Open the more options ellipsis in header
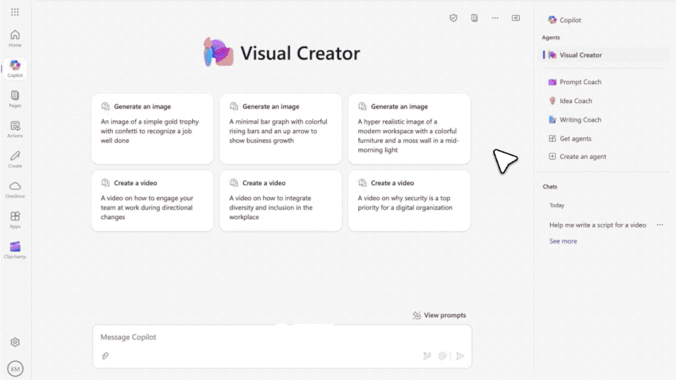This screenshot has width=676, height=380. pos(495,18)
